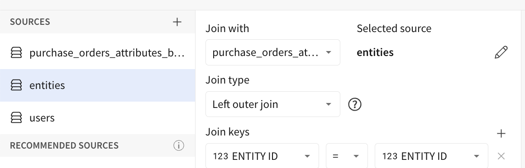Click the Sources section header

(x=30, y=22)
